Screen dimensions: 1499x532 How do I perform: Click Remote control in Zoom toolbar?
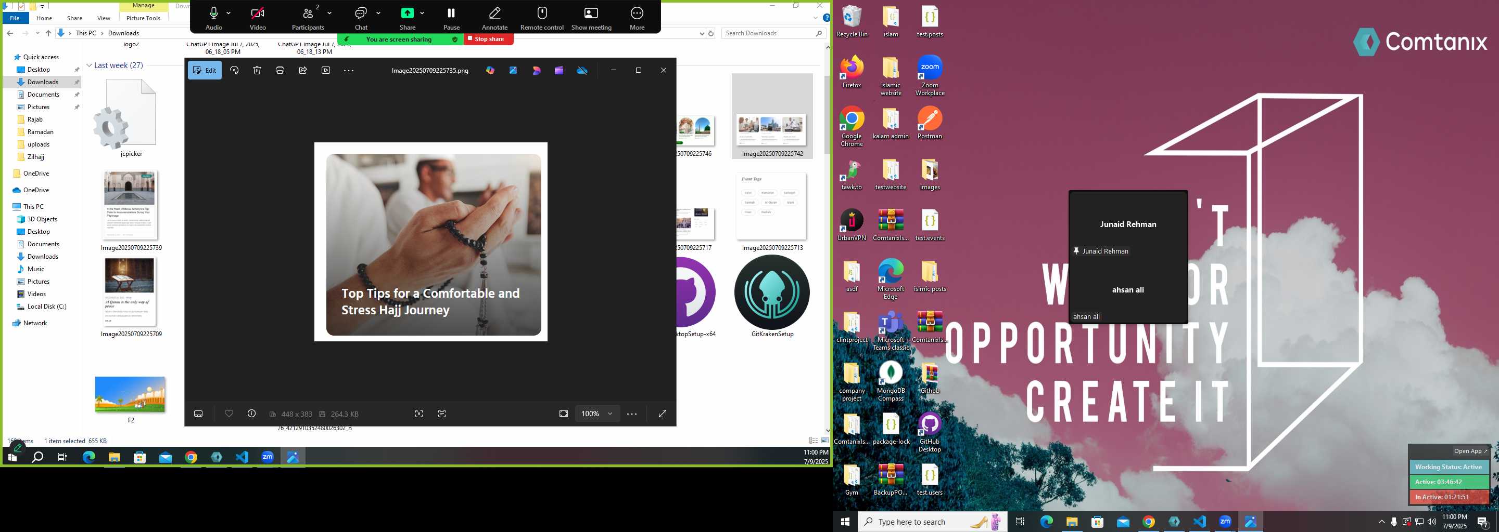point(542,18)
